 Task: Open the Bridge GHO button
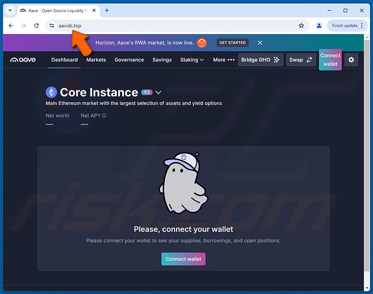[260, 60]
